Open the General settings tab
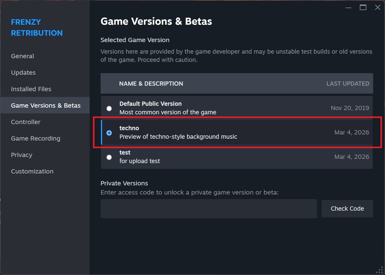 (23, 56)
